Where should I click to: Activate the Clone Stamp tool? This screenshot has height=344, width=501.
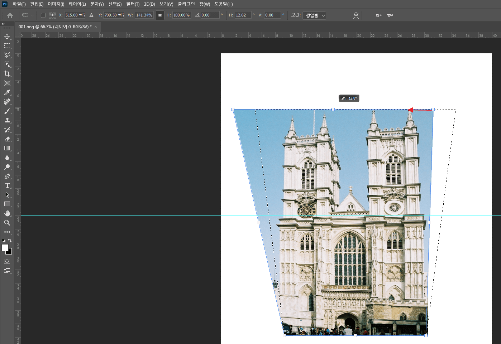point(7,120)
